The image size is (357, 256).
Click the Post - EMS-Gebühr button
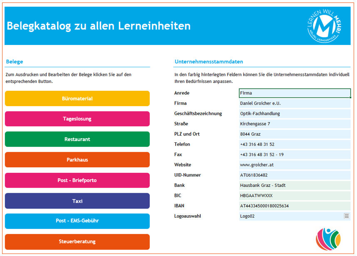click(77, 221)
